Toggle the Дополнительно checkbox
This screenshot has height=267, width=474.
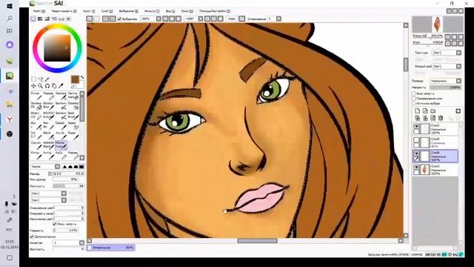[x=32, y=237]
